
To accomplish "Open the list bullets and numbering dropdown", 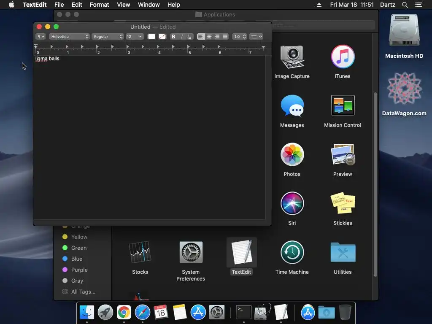I will pyautogui.click(x=256, y=37).
